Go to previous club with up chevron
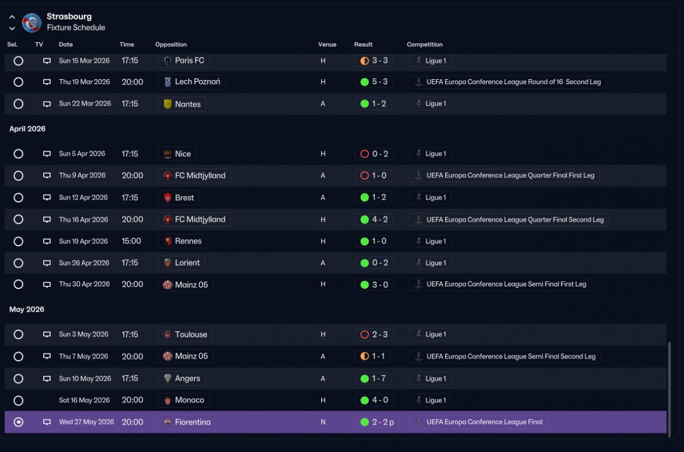Image resolution: width=684 pixels, height=452 pixels. tap(12, 17)
